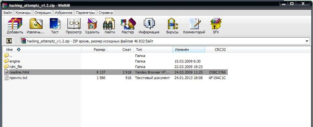Image resolution: width=313 pixels, height=127 pixels.
Task: Select the readme.html file name
Action: pos(19,72)
